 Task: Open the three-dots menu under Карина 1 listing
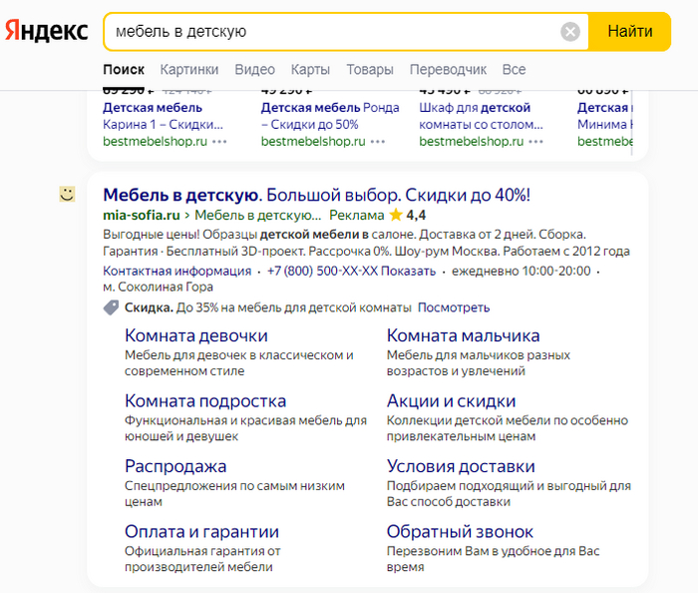(219, 142)
